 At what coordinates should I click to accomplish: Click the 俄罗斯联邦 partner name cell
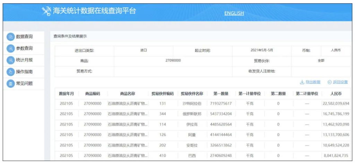click(x=192, y=114)
